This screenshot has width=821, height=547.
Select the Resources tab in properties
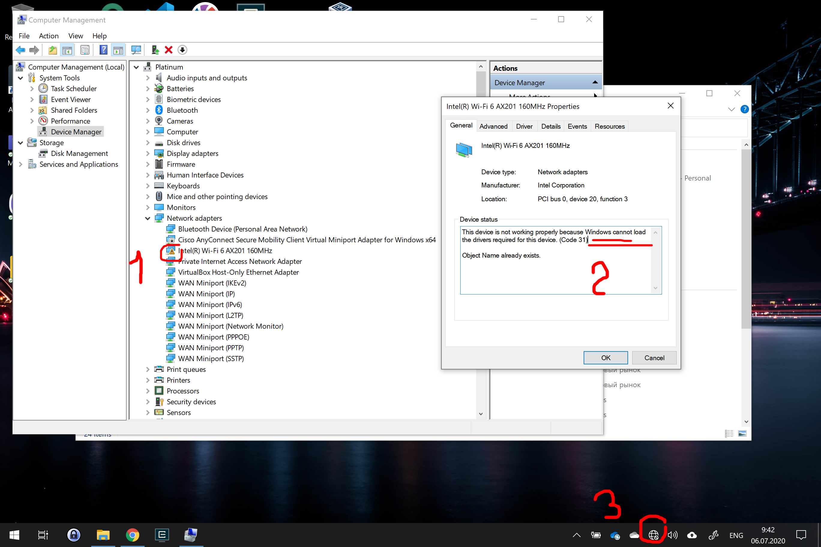click(x=610, y=126)
